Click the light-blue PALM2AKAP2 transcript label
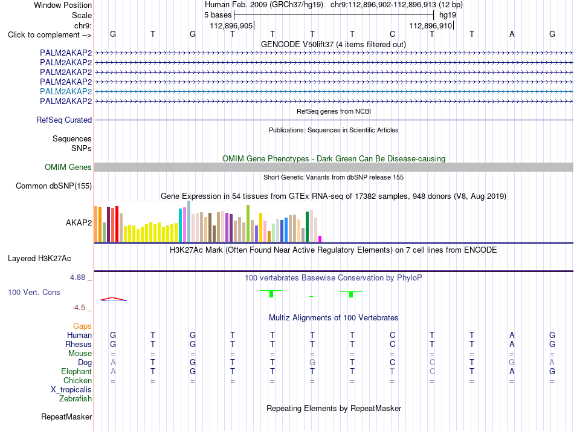The width and height of the screenshot is (574, 431). tap(65, 91)
